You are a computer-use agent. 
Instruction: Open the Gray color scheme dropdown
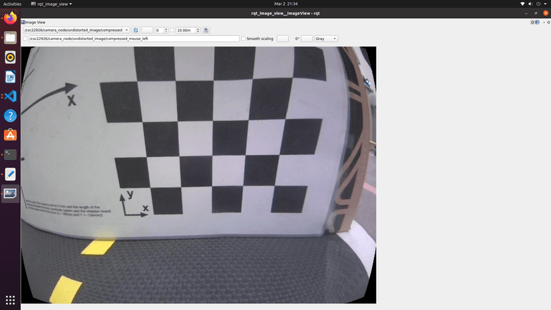tap(326, 39)
